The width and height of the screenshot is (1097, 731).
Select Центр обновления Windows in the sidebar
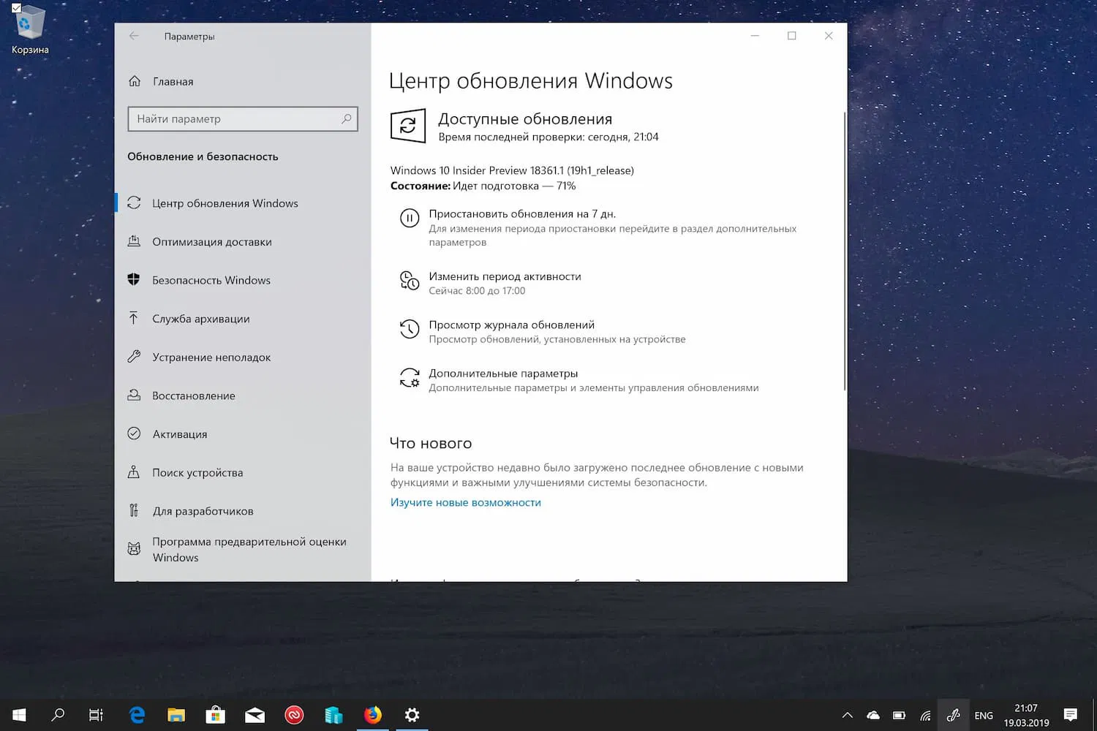[x=225, y=203]
